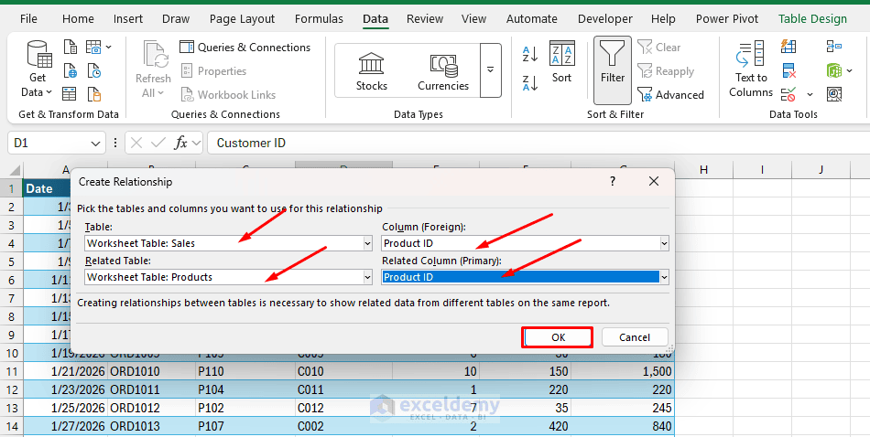Click cell containing ORD1010

tap(151, 371)
